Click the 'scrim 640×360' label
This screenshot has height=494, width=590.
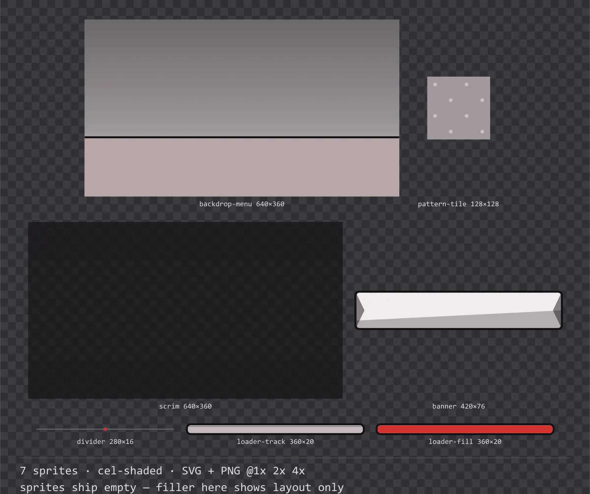click(x=185, y=406)
